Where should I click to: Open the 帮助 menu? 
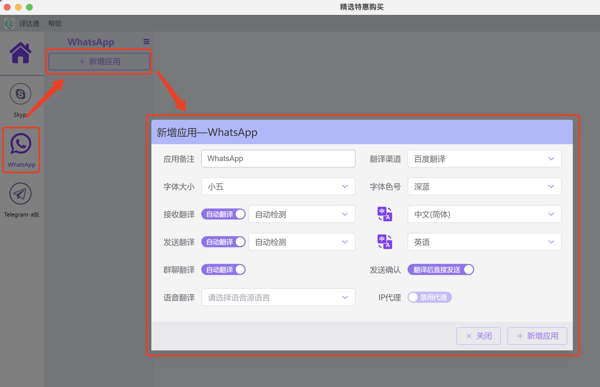[x=55, y=24]
